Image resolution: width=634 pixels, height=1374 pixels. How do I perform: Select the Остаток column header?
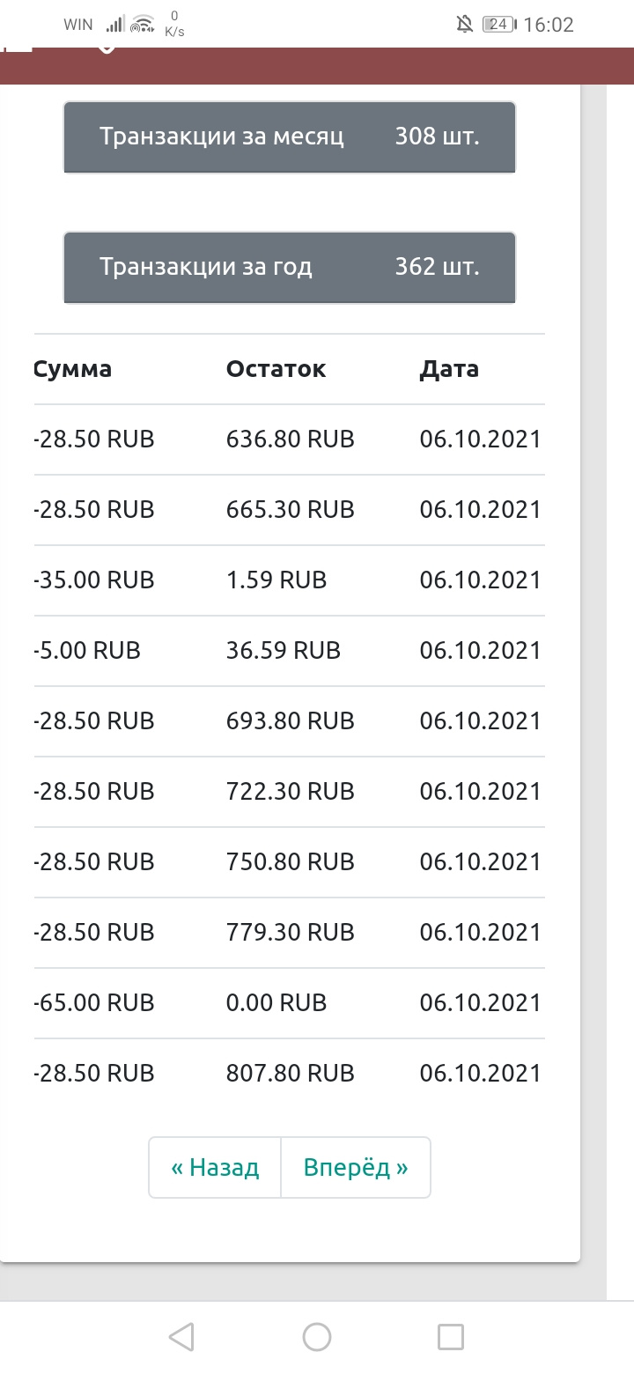[x=276, y=369]
